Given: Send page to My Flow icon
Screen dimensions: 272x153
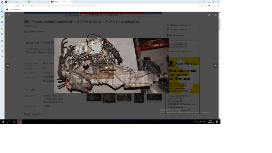Looking at the screenshot, I should tap(206, 6).
